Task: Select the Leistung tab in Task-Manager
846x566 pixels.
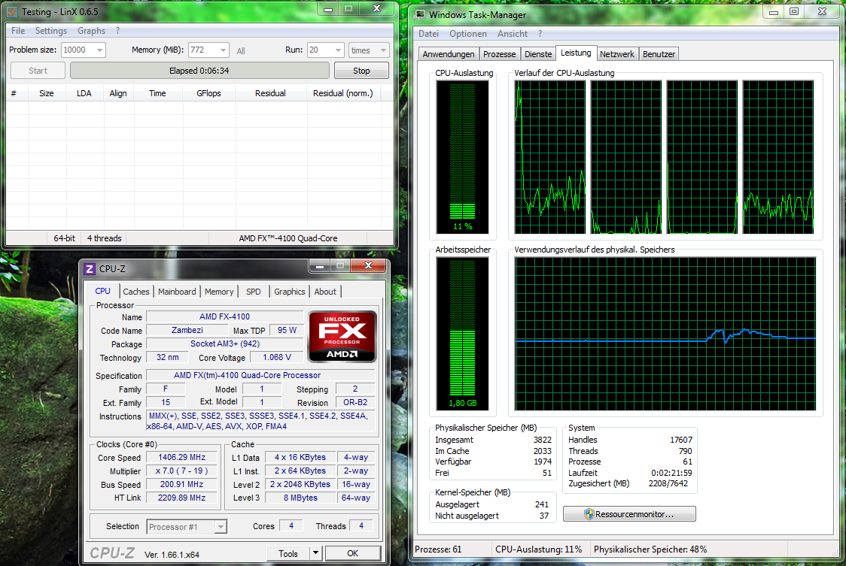Action: coord(576,53)
